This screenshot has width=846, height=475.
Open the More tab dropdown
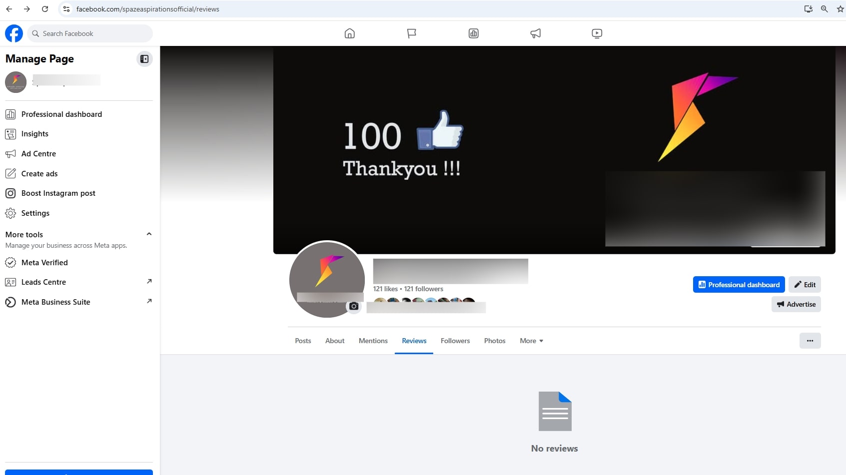click(531, 341)
